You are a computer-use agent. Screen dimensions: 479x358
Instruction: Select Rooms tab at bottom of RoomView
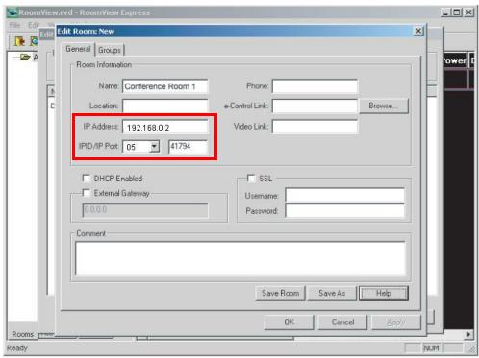pyautogui.click(x=22, y=334)
